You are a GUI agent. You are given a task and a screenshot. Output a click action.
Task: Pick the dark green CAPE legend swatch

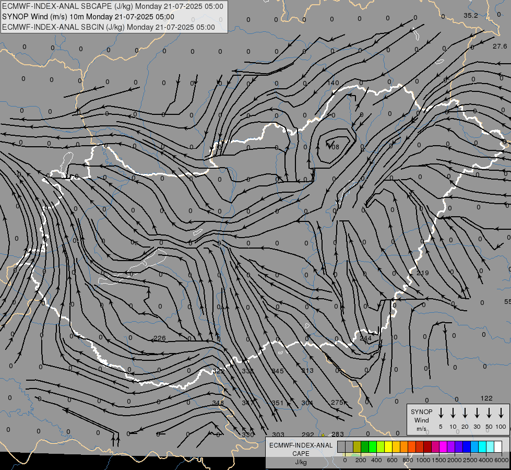coord(365,446)
